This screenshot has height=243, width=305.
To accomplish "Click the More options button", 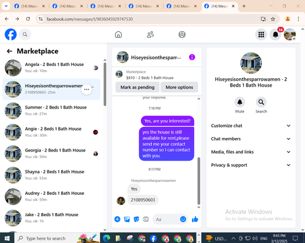I will pyautogui.click(x=179, y=87).
